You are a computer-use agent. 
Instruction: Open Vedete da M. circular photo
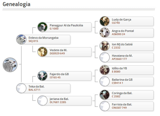(x=42, y=52)
